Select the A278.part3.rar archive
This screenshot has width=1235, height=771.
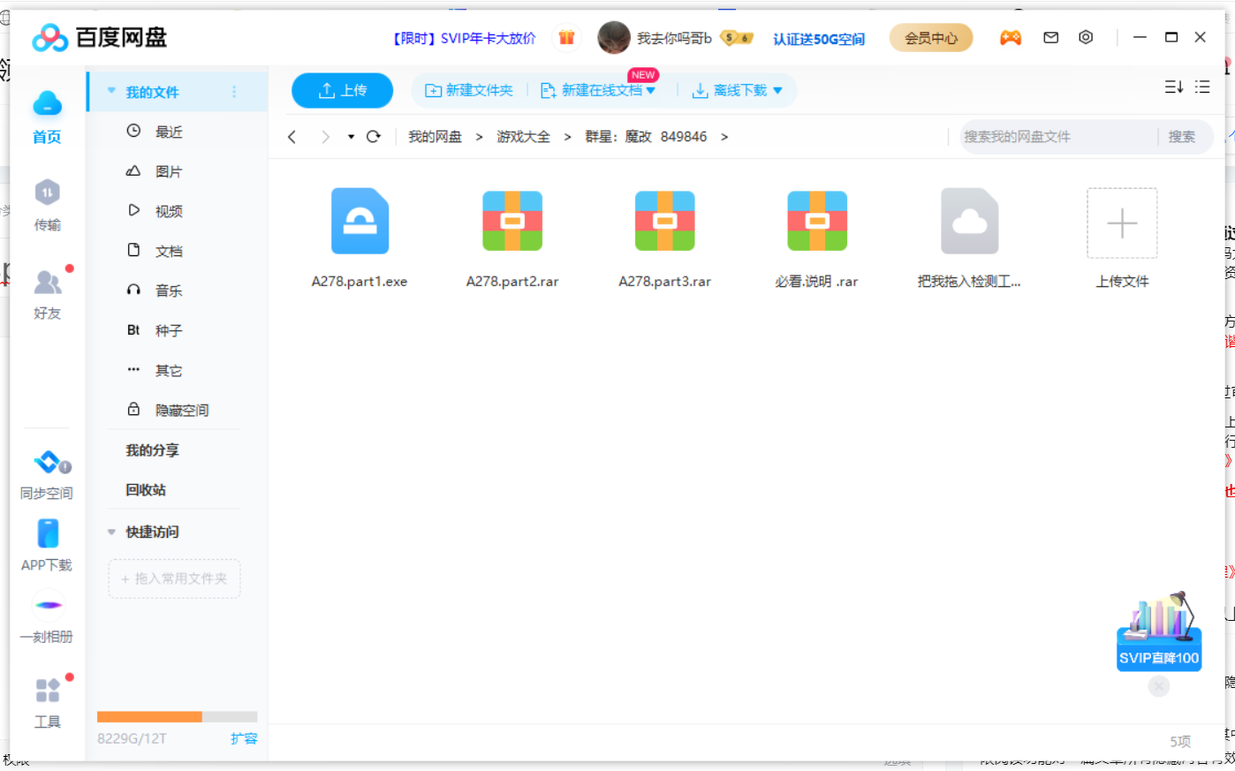point(664,238)
